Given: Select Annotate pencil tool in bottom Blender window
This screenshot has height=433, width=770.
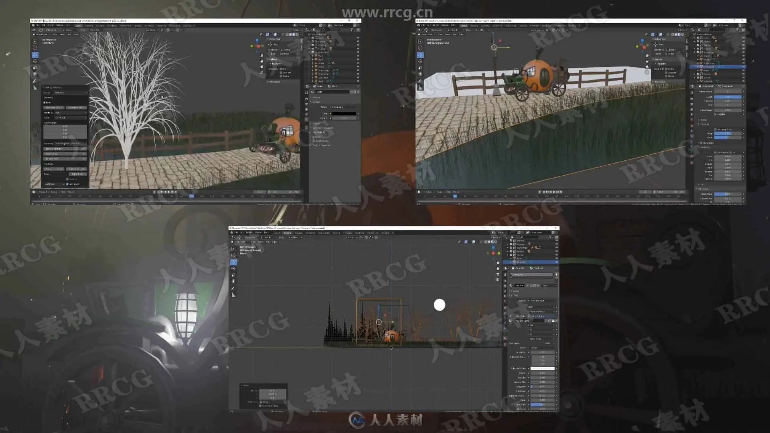Looking at the screenshot, I should 233,288.
